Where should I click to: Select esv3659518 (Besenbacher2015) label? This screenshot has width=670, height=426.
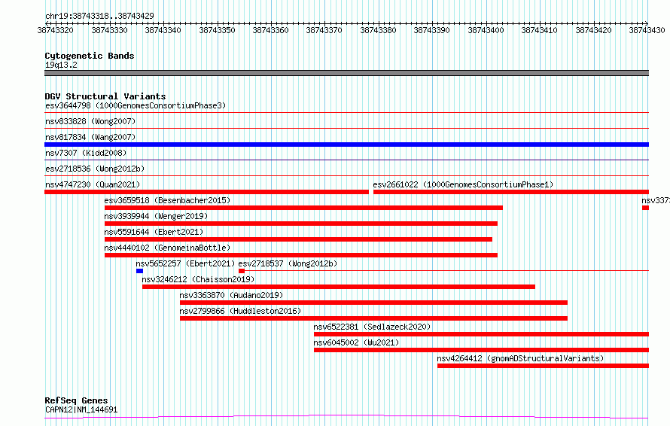[x=167, y=200]
